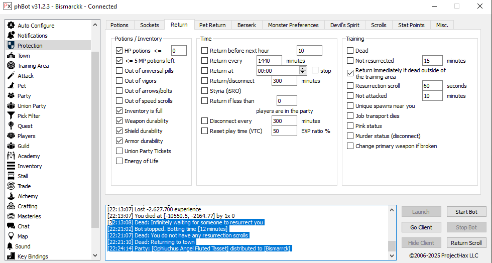Click the Return every minutes input field
This screenshot has height=263, width=492.
point(269,61)
